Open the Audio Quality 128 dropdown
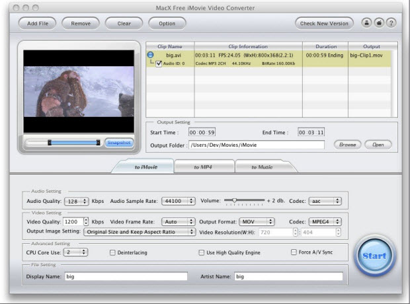Screen dimensions: 410x304 (x=77, y=202)
